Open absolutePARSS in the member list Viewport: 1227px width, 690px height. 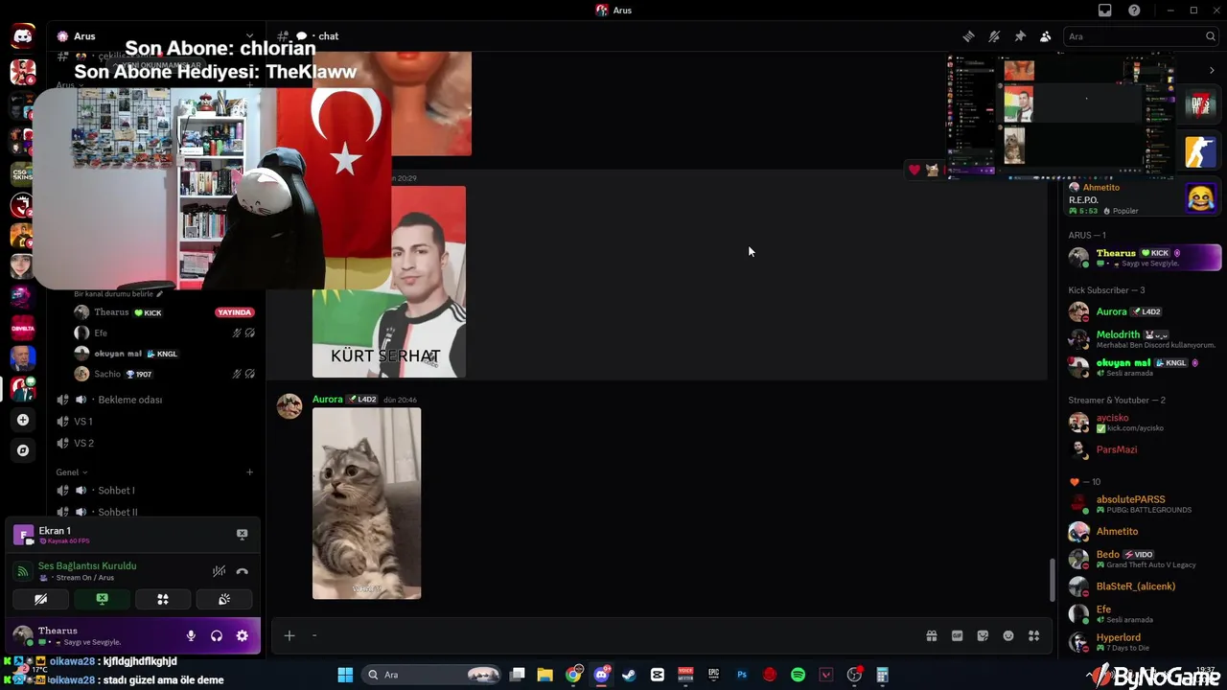(1144, 504)
